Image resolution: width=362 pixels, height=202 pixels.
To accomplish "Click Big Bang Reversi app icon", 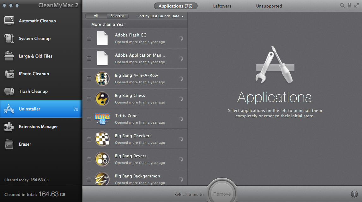I will point(102,159).
